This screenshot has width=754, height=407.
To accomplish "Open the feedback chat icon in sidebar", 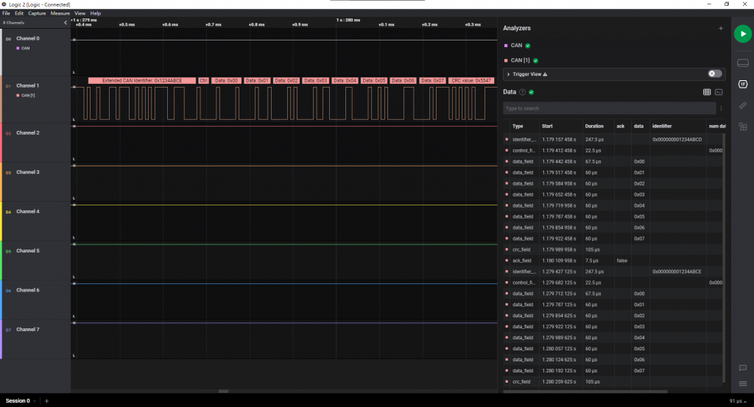I will (742, 368).
